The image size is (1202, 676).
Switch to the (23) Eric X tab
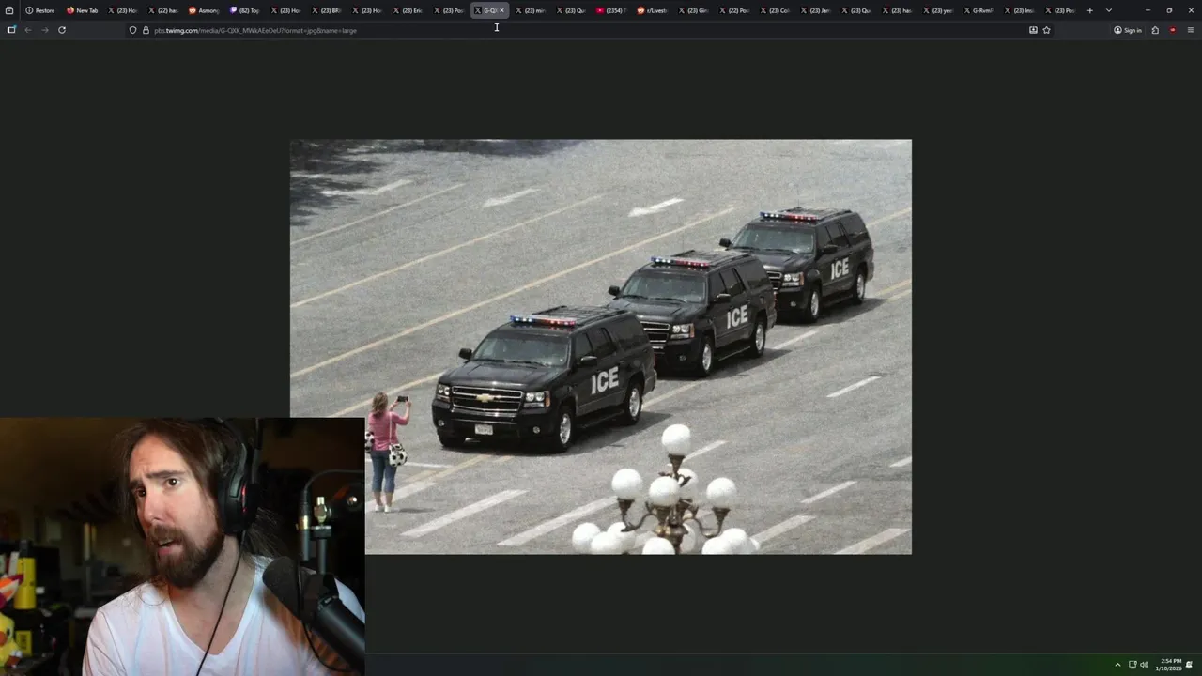point(408,10)
